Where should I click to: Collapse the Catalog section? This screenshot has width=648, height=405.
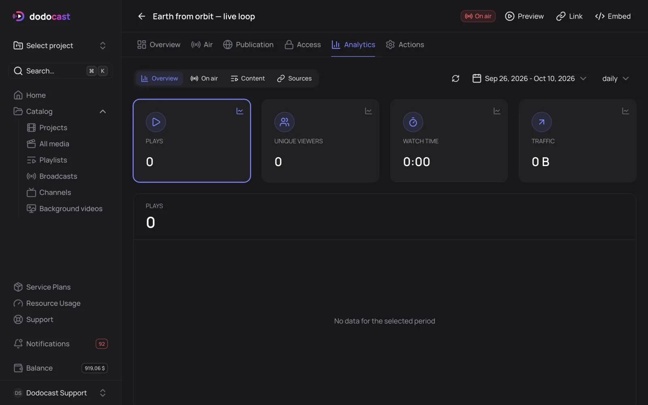pyautogui.click(x=103, y=111)
